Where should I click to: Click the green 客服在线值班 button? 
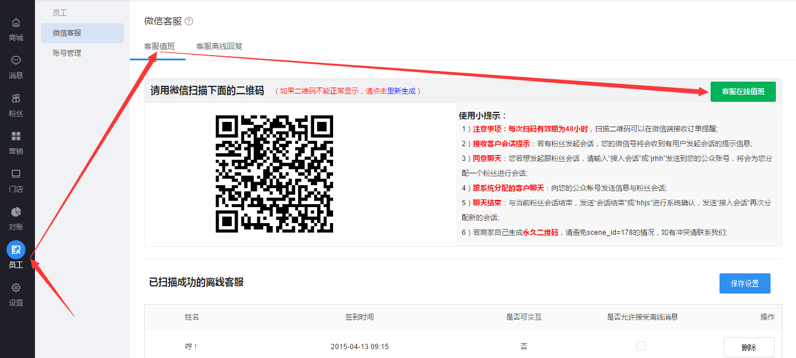[743, 92]
